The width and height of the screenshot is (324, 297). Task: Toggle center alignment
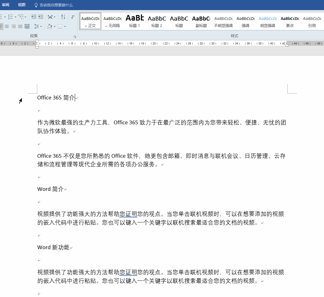point(7,26)
